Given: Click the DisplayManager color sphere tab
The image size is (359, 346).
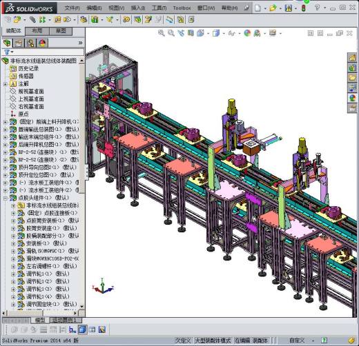Looking at the screenshot, I should tap(42, 43).
